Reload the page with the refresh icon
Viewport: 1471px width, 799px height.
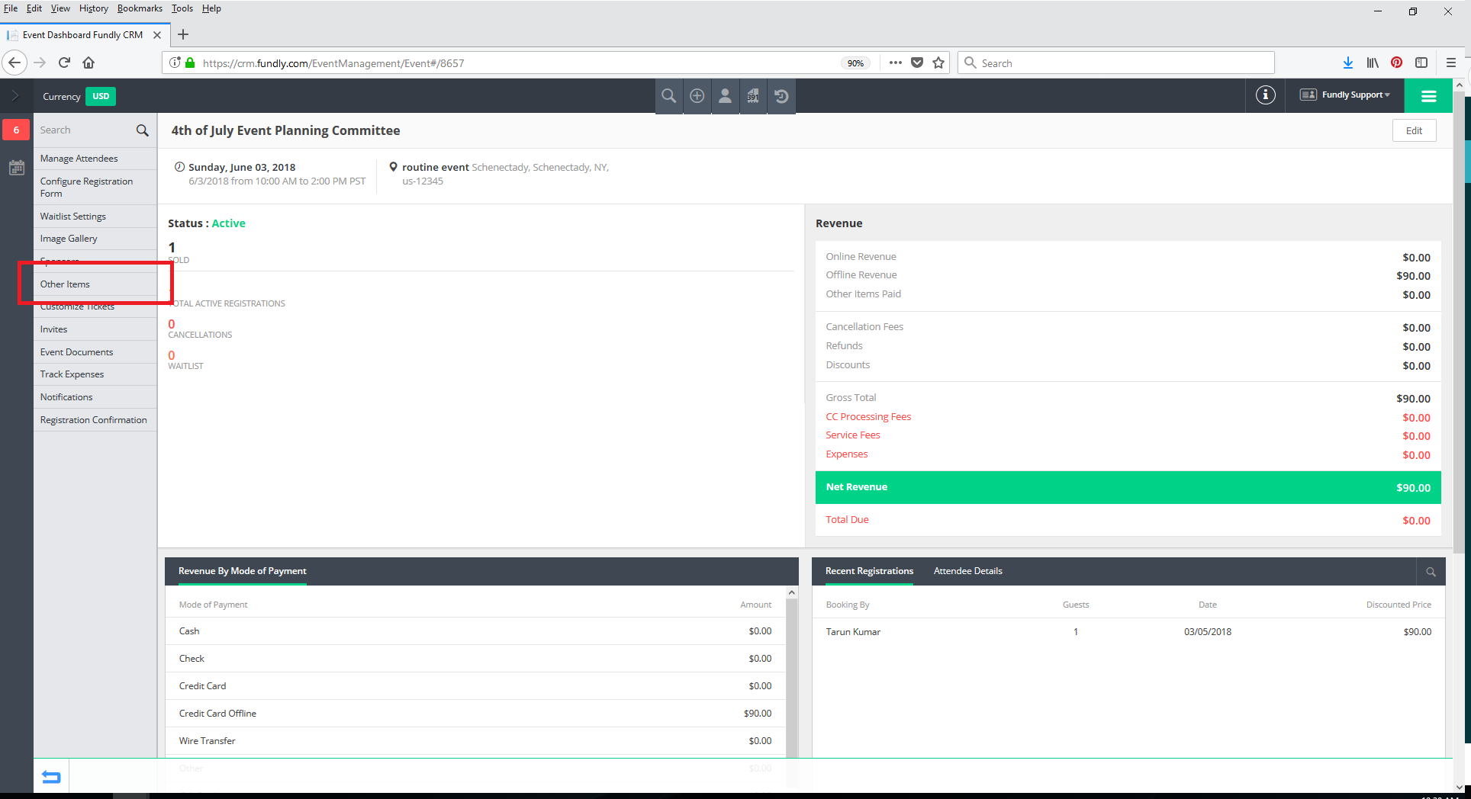click(x=64, y=63)
